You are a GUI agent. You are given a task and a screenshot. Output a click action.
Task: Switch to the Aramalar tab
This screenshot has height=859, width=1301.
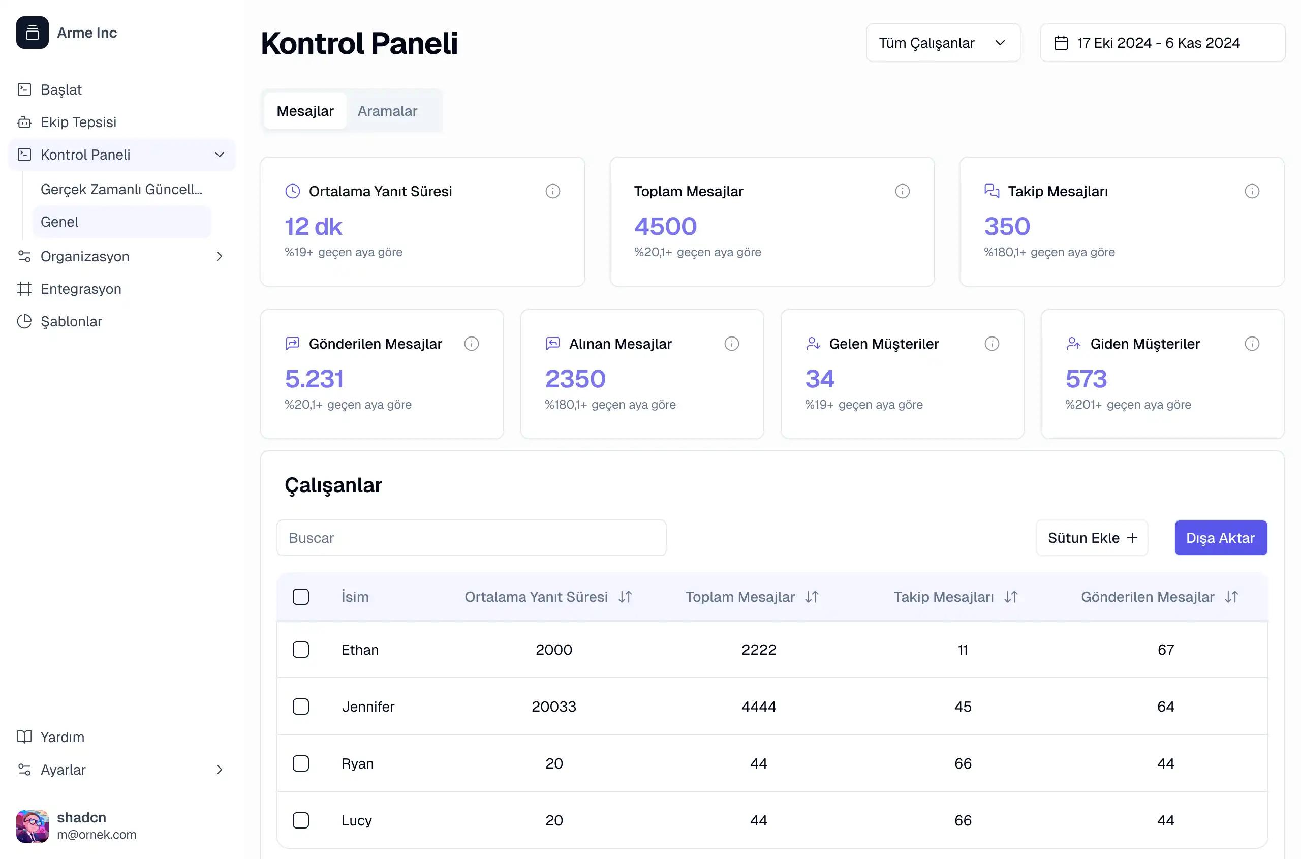387,111
